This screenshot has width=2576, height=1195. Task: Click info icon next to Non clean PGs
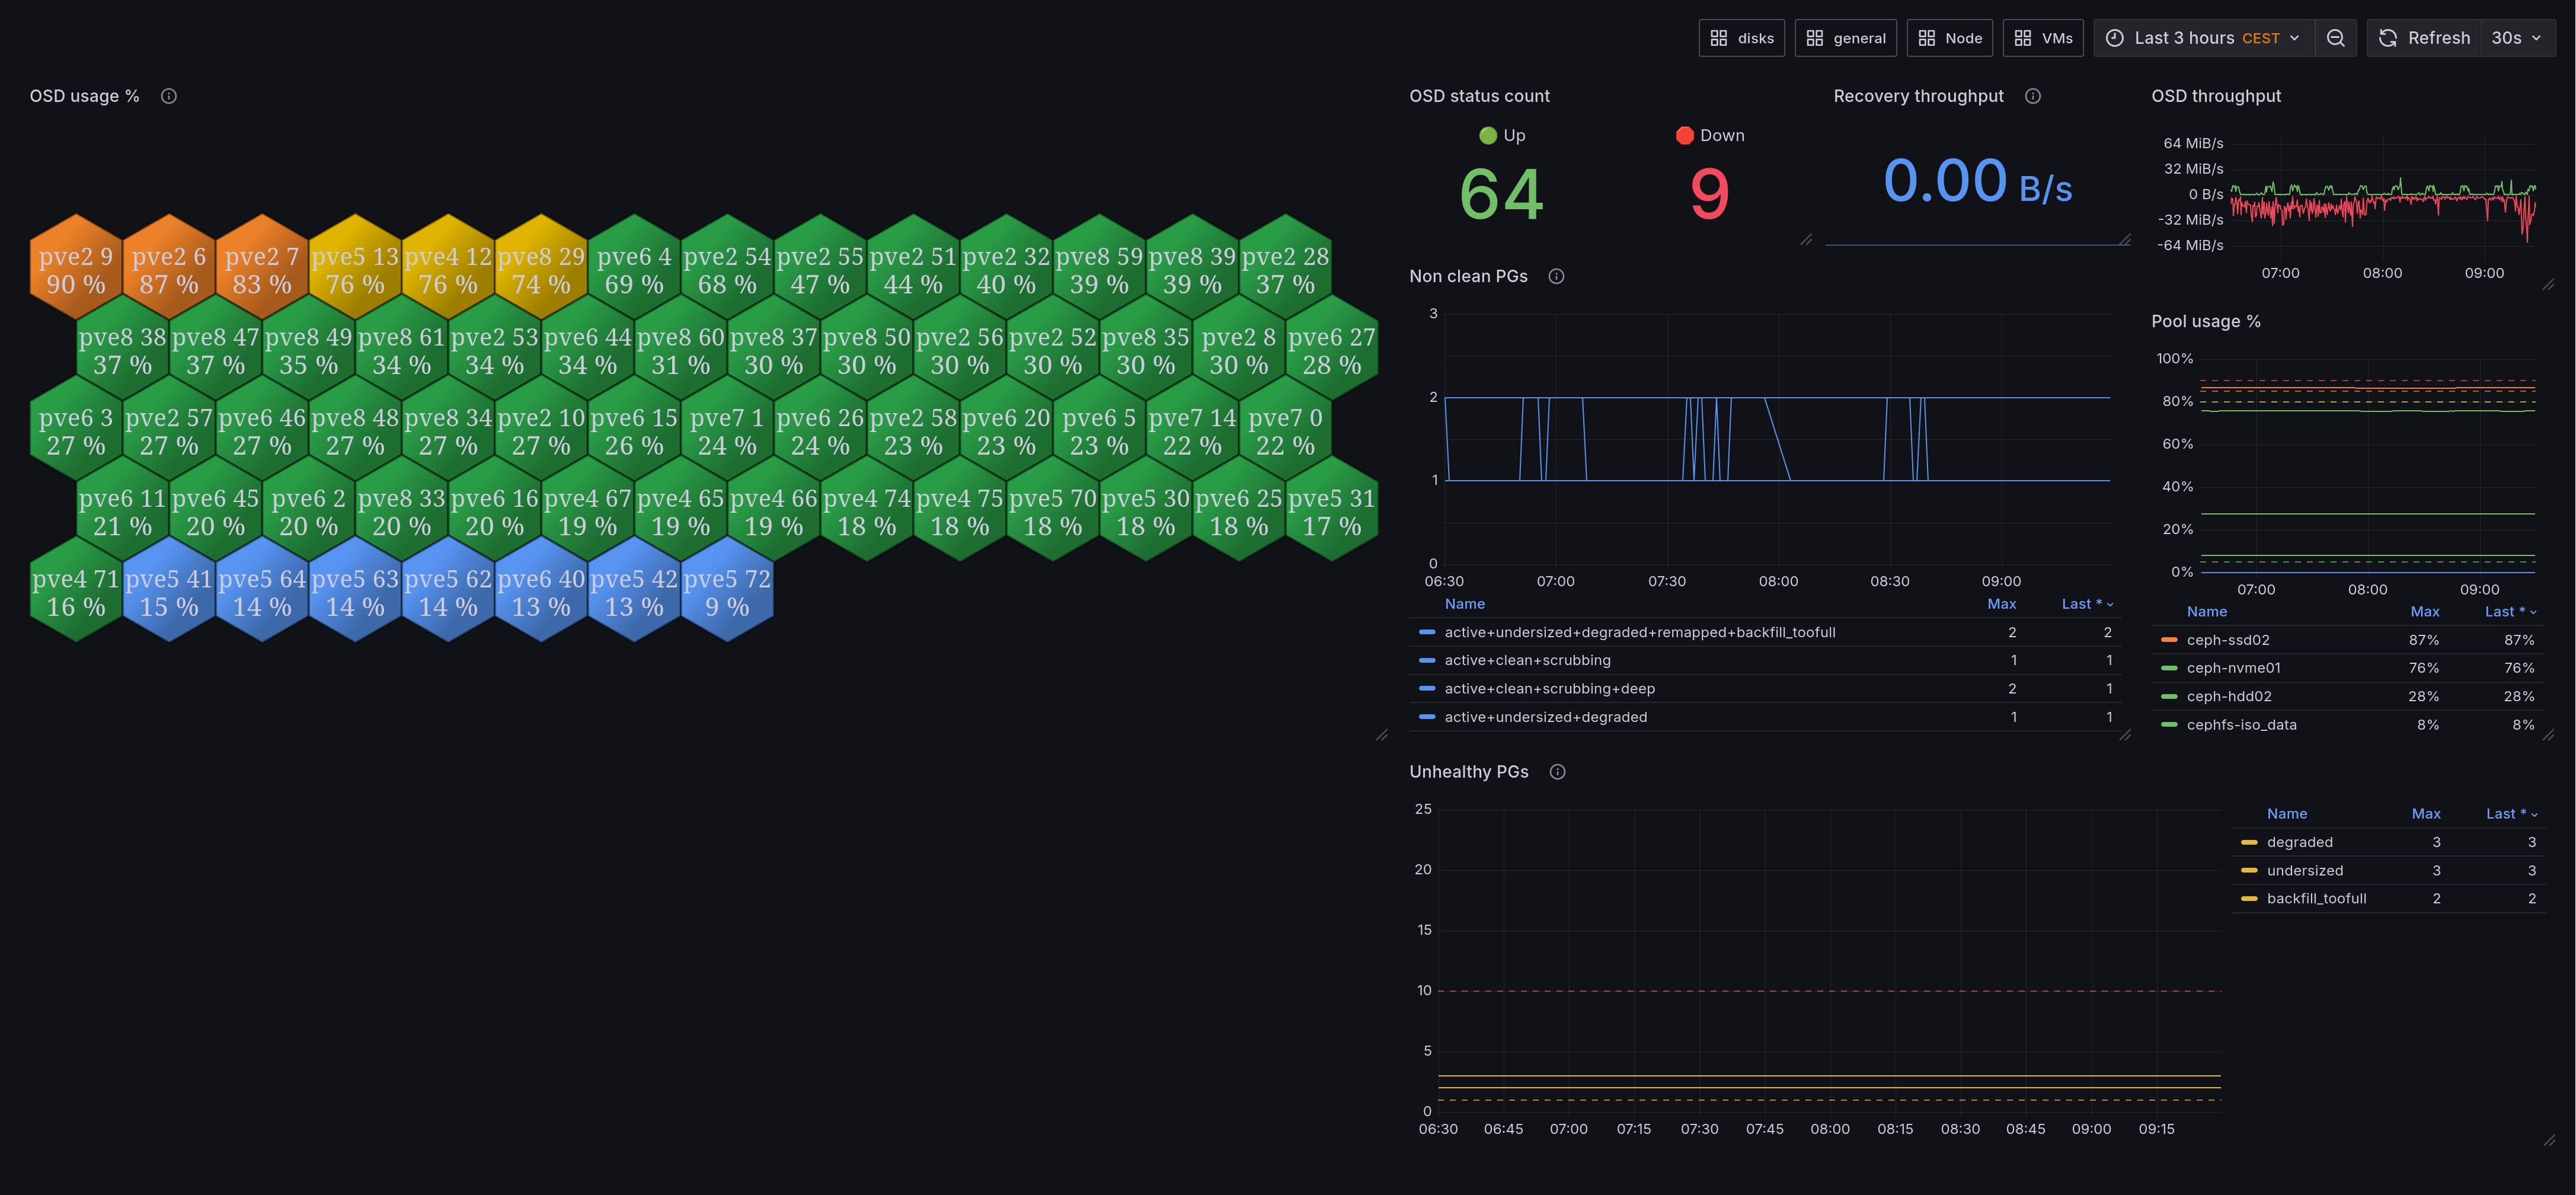tap(1556, 276)
